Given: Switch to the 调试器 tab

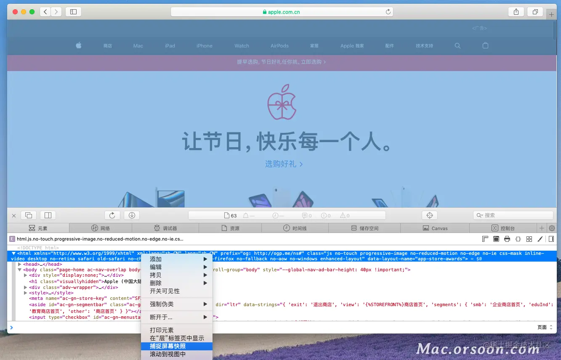Looking at the screenshot, I should click(x=165, y=228).
